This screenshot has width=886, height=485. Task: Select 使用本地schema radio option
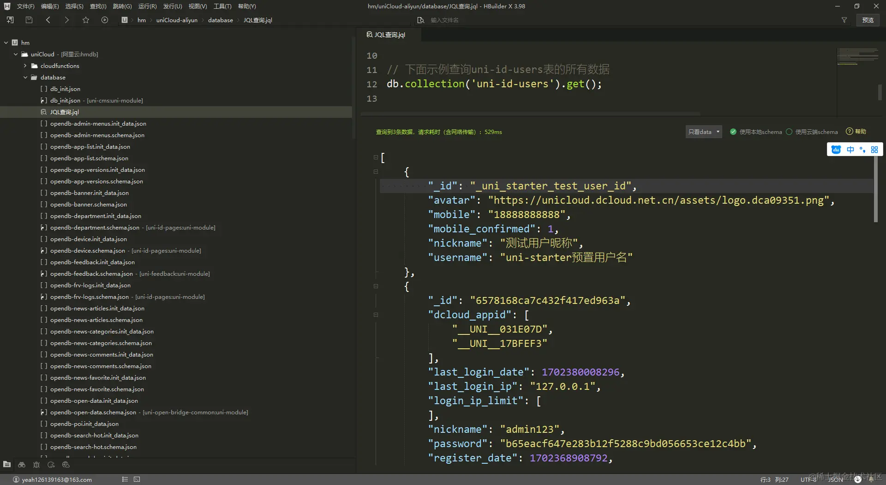tap(733, 132)
